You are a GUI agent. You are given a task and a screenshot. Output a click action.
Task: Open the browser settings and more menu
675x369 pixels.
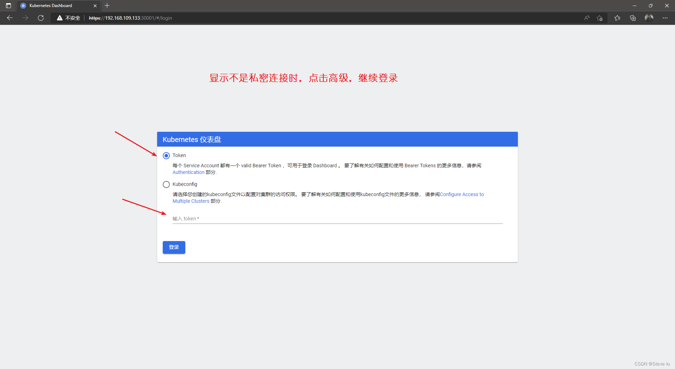click(665, 18)
